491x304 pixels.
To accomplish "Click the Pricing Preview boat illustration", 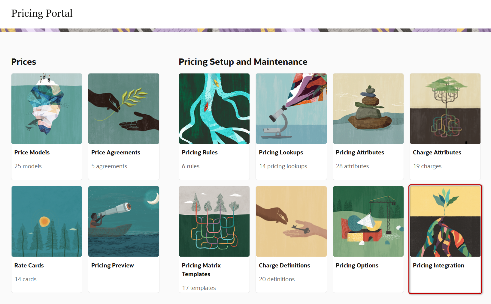I will point(123,221).
